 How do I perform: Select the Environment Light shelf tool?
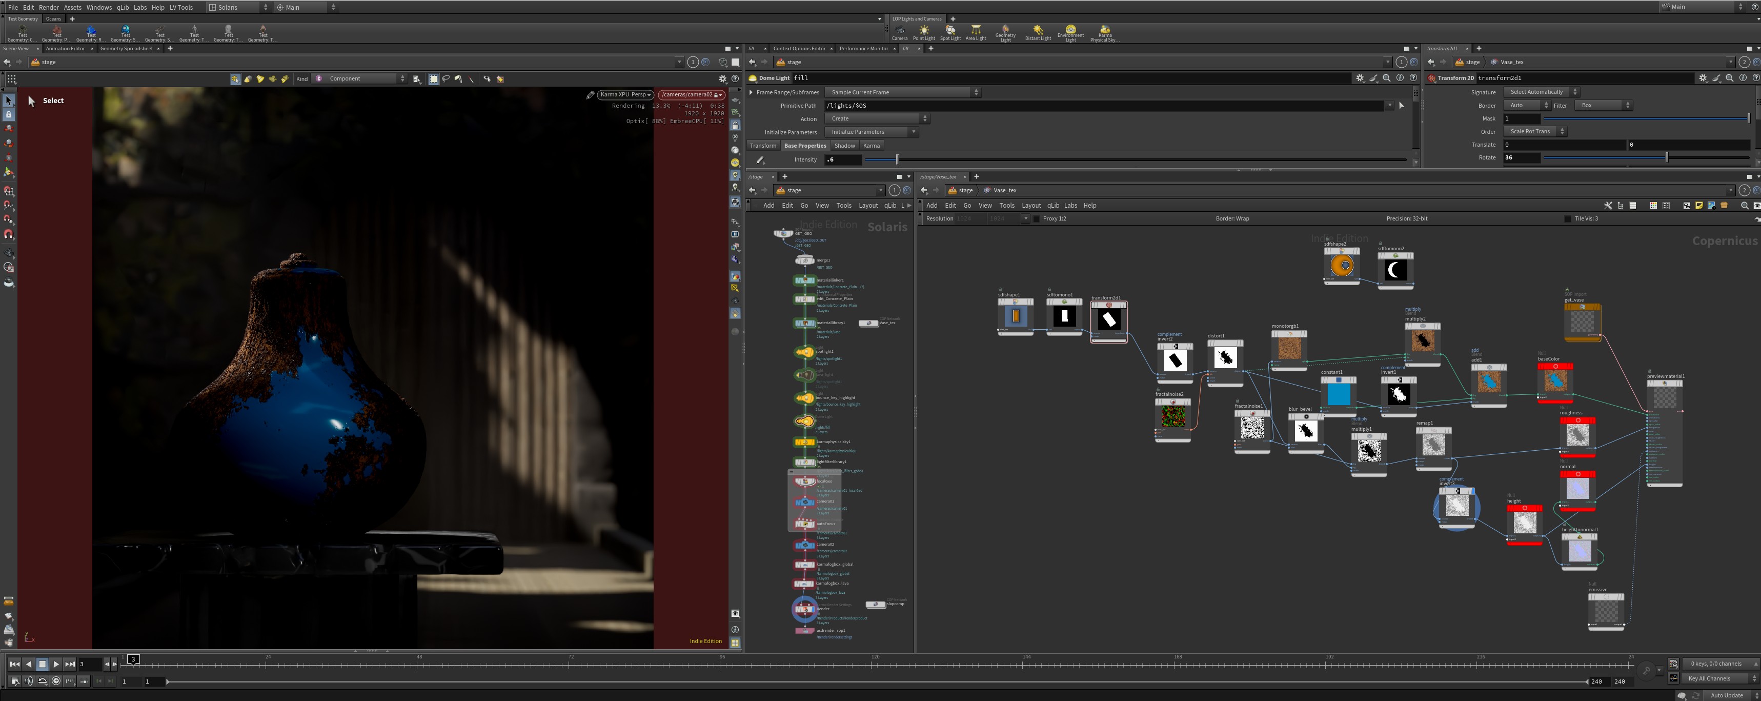click(x=1070, y=33)
